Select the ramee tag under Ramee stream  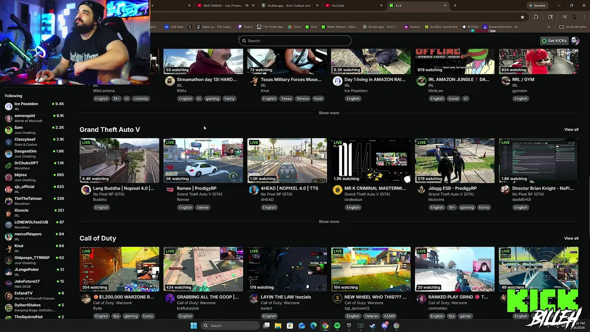click(203, 207)
